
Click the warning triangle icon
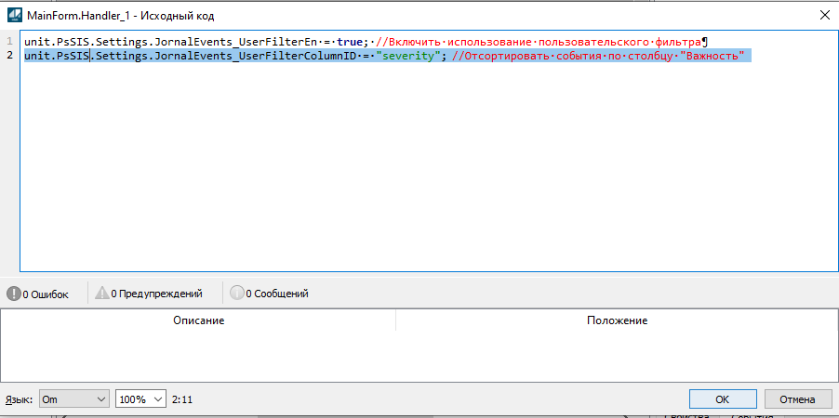click(101, 294)
